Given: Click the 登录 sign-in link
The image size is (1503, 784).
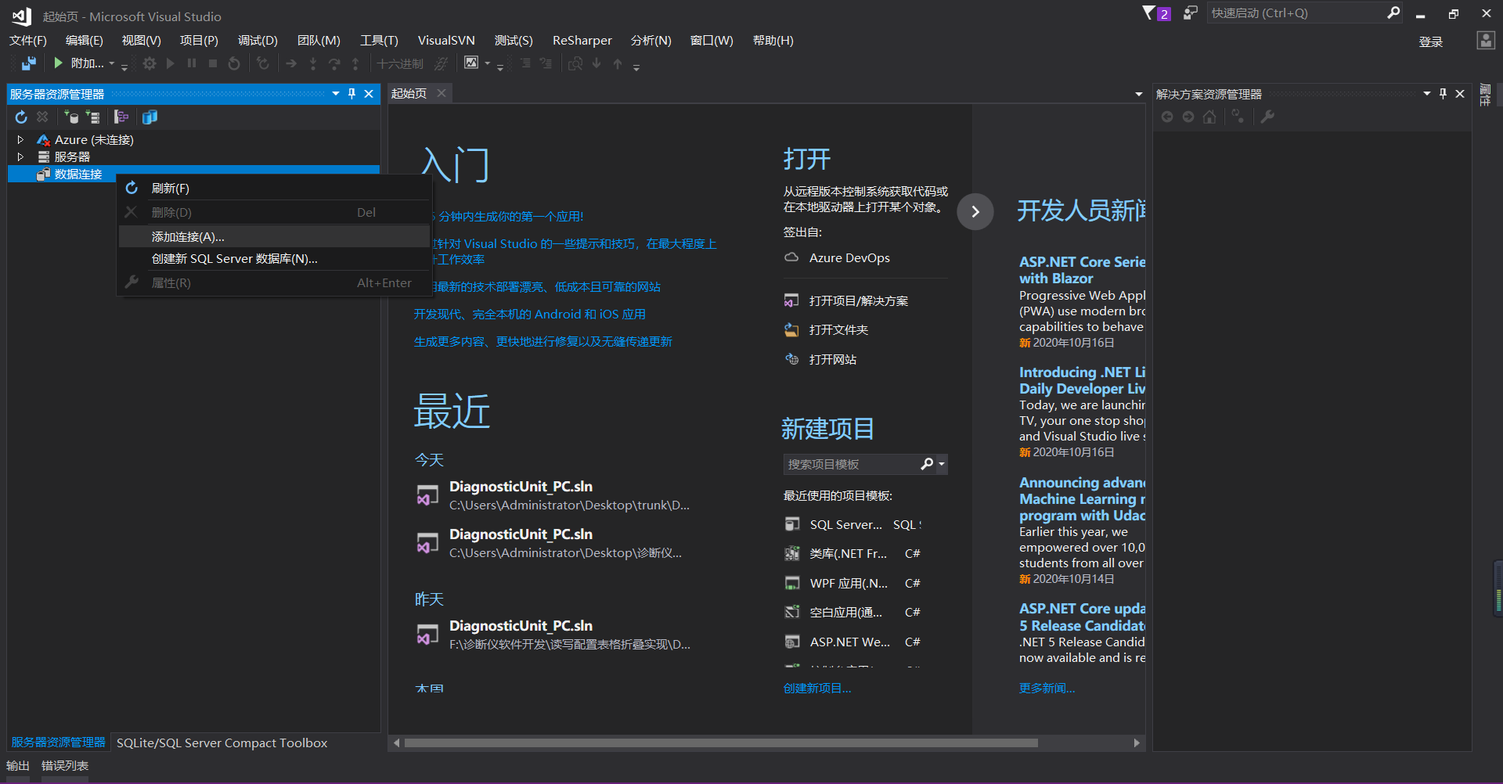Looking at the screenshot, I should point(1430,41).
